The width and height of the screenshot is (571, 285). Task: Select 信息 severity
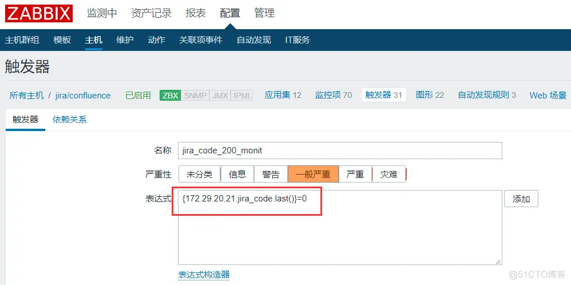237,174
